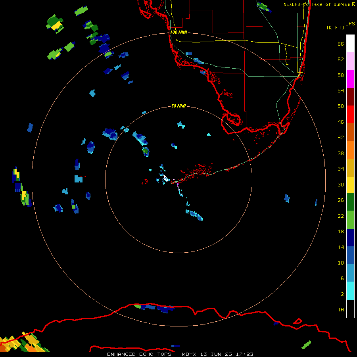Click the 46 value on legend scale
Image resolution: width=357 pixels, height=357 pixels.
point(341,122)
